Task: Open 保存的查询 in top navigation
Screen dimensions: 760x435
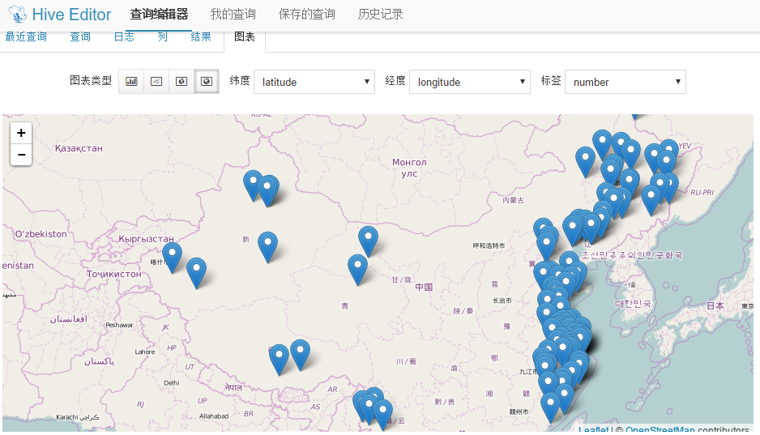Action: coord(307,15)
